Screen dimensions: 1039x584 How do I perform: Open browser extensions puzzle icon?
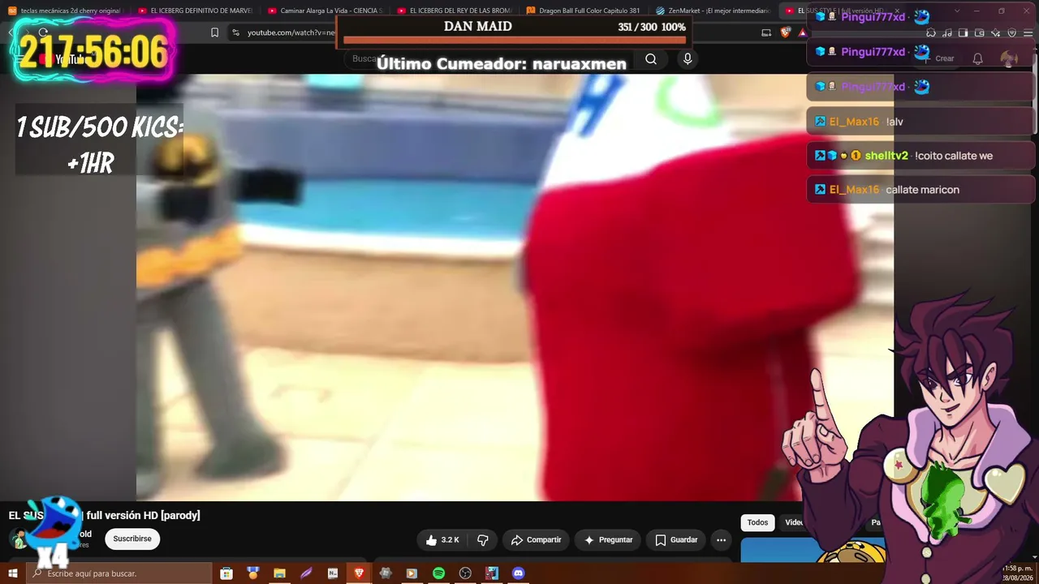(931, 33)
